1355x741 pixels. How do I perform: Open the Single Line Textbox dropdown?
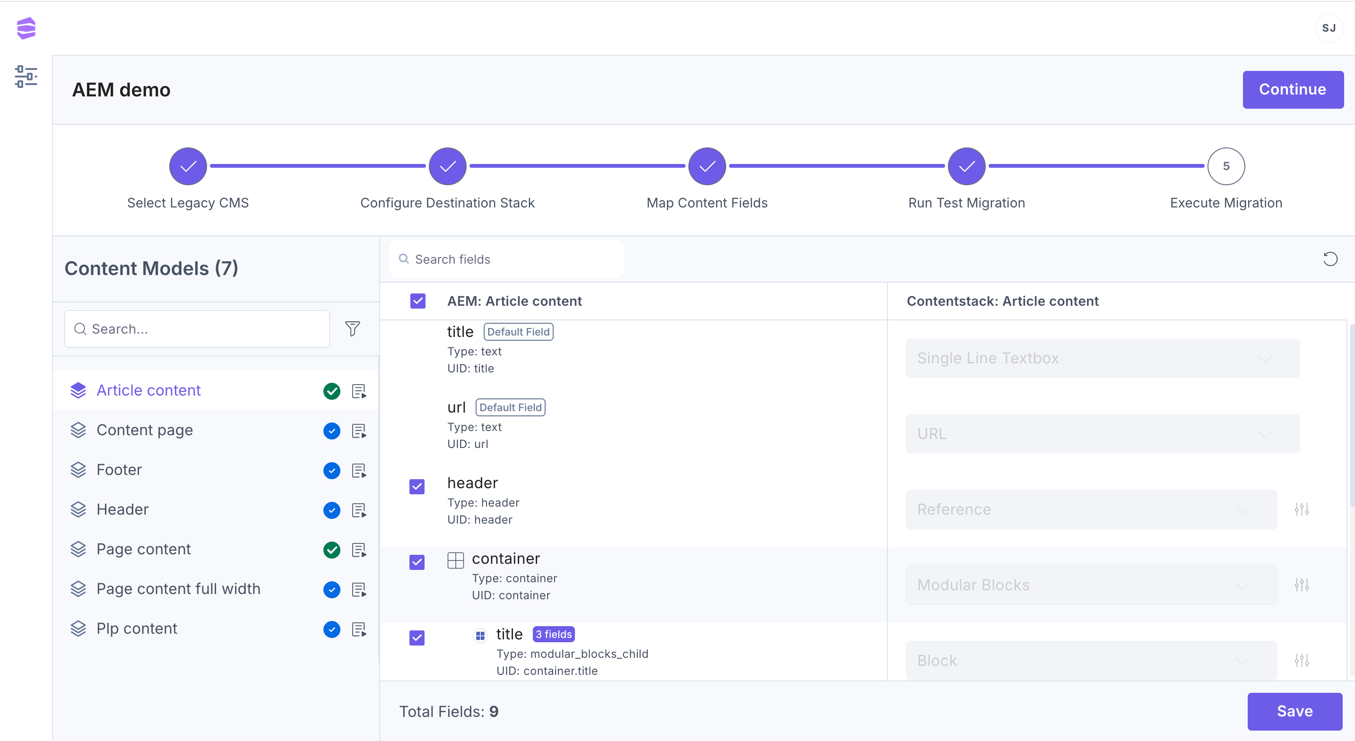click(x=1102, y=358)
